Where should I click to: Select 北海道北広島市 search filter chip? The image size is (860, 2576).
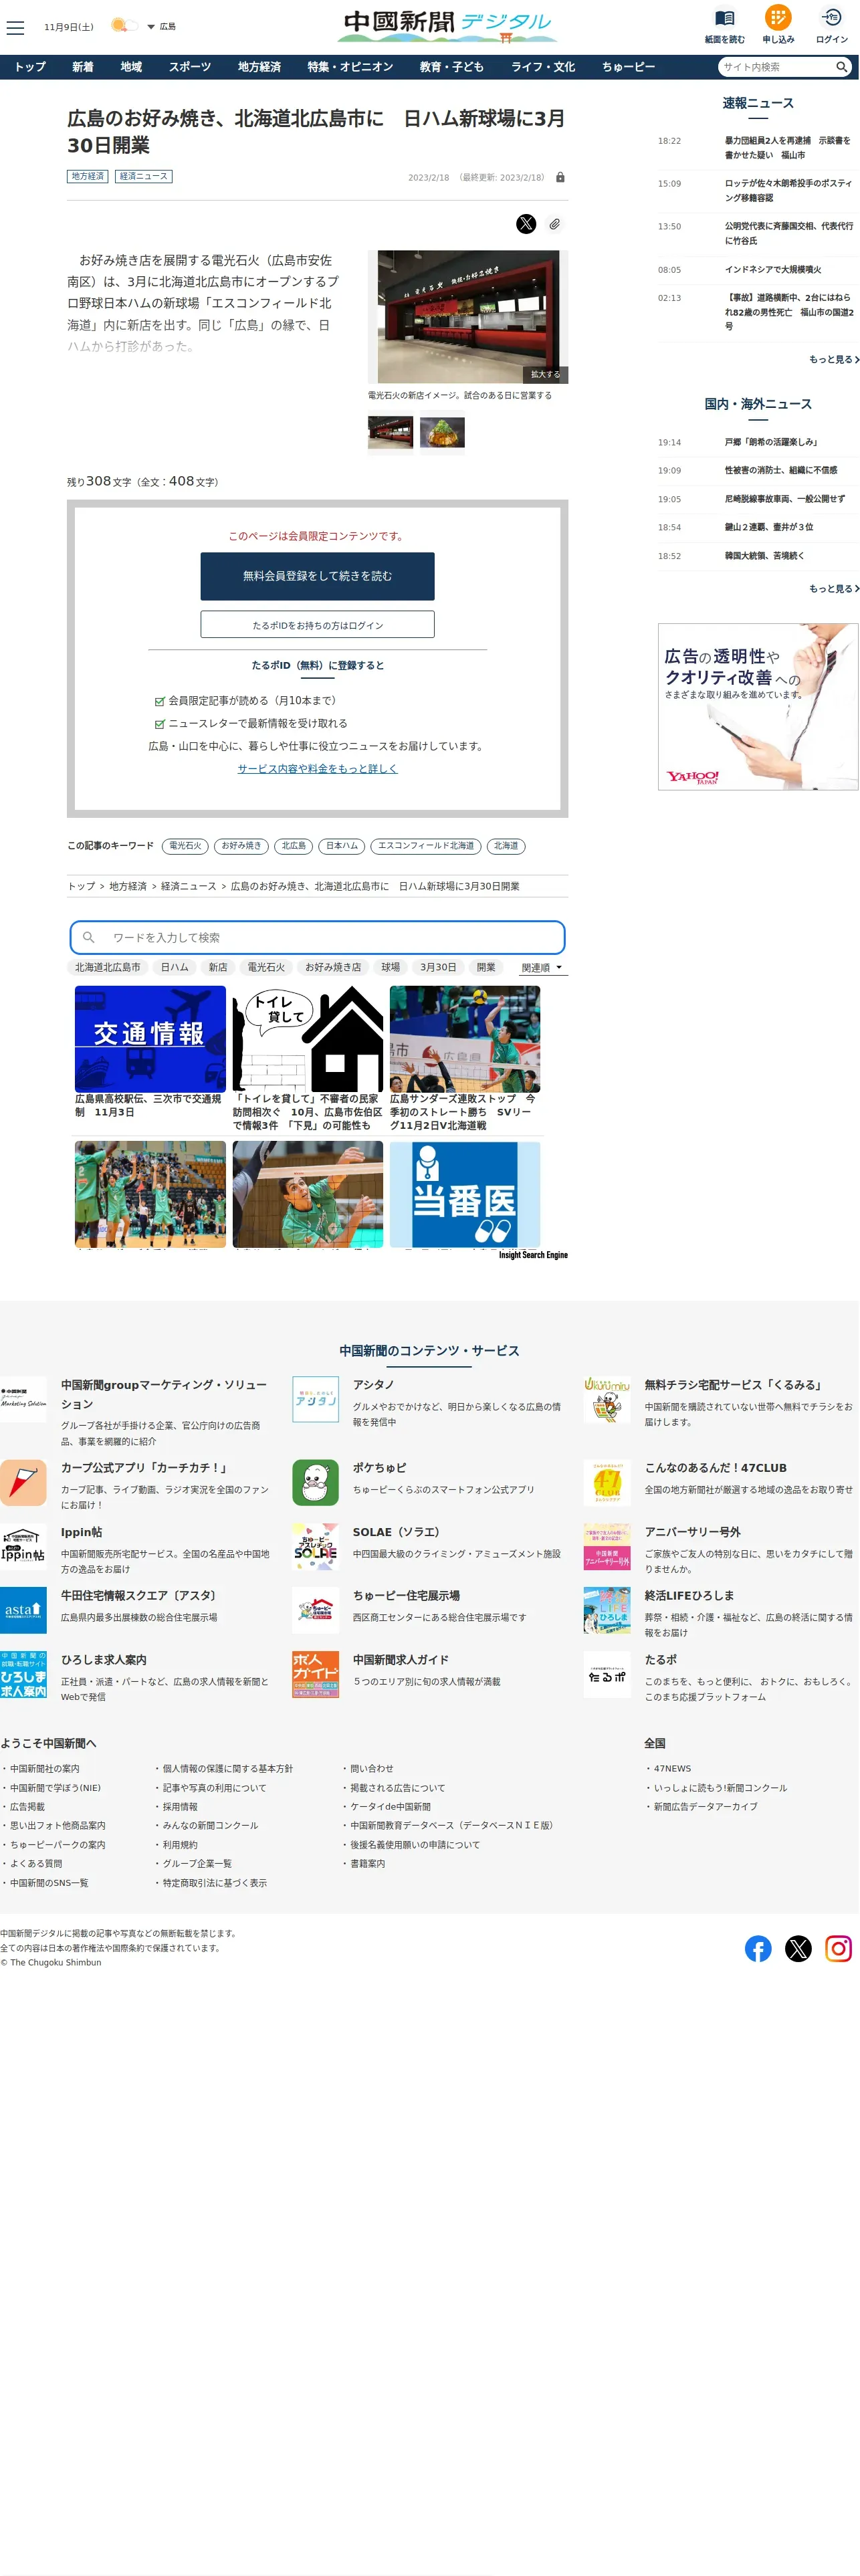(x=108, y=967)
